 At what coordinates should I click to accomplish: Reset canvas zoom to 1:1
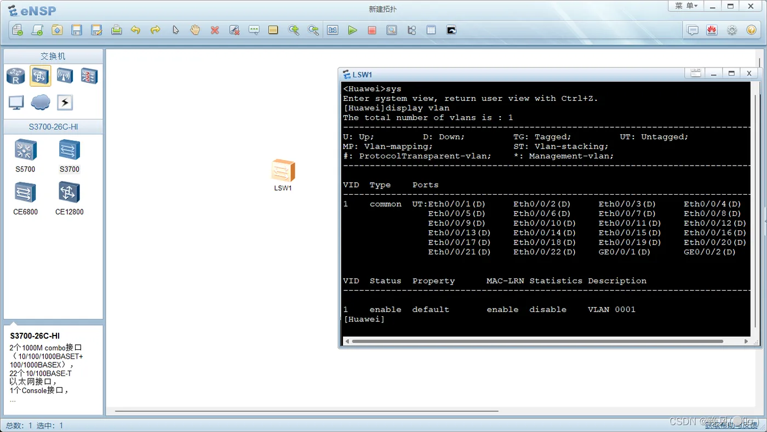333,30
